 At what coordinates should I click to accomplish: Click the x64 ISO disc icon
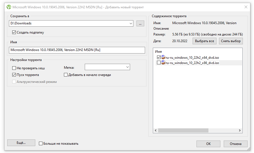(163, 58)
